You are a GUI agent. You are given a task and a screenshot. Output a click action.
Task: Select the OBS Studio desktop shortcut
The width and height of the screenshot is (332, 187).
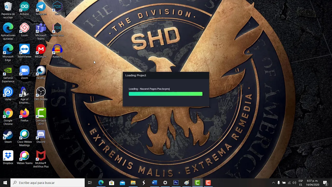coord(41,94)
